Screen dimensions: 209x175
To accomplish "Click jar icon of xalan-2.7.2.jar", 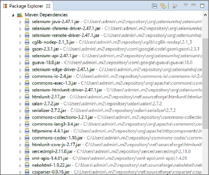I will click(27, 104).
